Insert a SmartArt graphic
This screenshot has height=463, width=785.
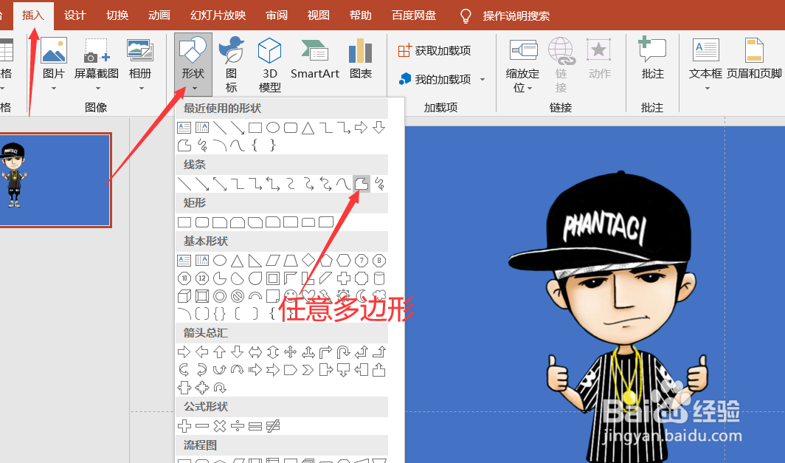click(315, 58)
